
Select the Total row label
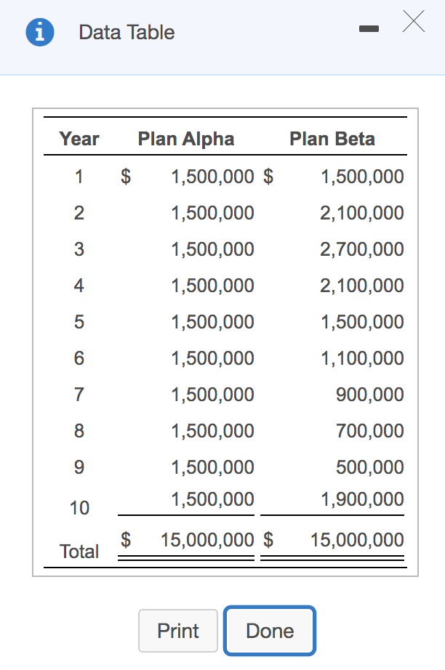[x=79, y=551]
